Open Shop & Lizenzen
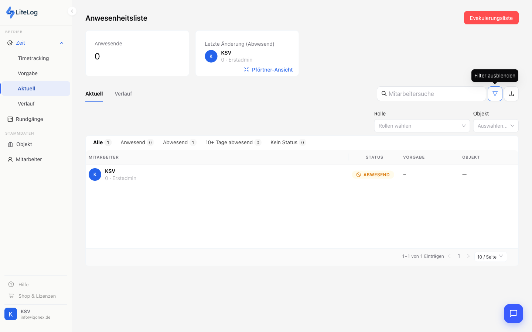 (x=37, y=296)
